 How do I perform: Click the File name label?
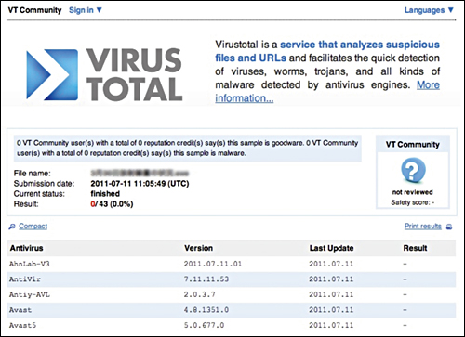[33, 173]
